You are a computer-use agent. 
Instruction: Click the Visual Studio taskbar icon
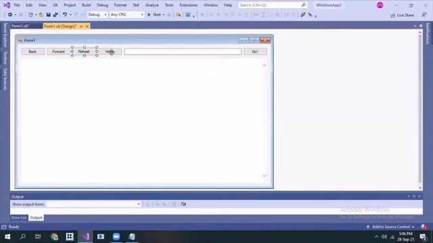[x=85, y=237]
